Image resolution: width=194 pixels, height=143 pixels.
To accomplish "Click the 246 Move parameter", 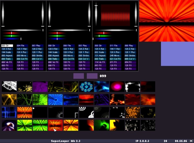I will (116, 56).
